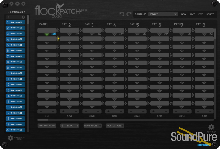The width and height of the screenshot is (220, 149).
Task: Select hardware 1 Unassigned
Action: (x=15, y=22)
